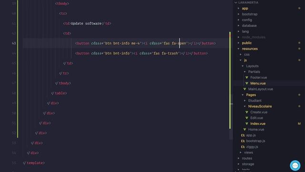Expand the lang folder
Image resolution: width=305 pixels, height=172 pixels.
coord(238,32)
